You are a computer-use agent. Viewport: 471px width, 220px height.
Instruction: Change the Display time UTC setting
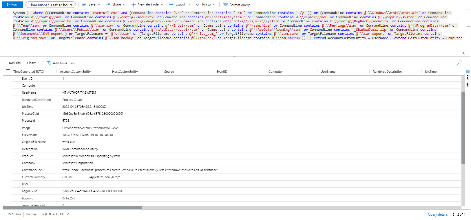(x=47, y=214)
